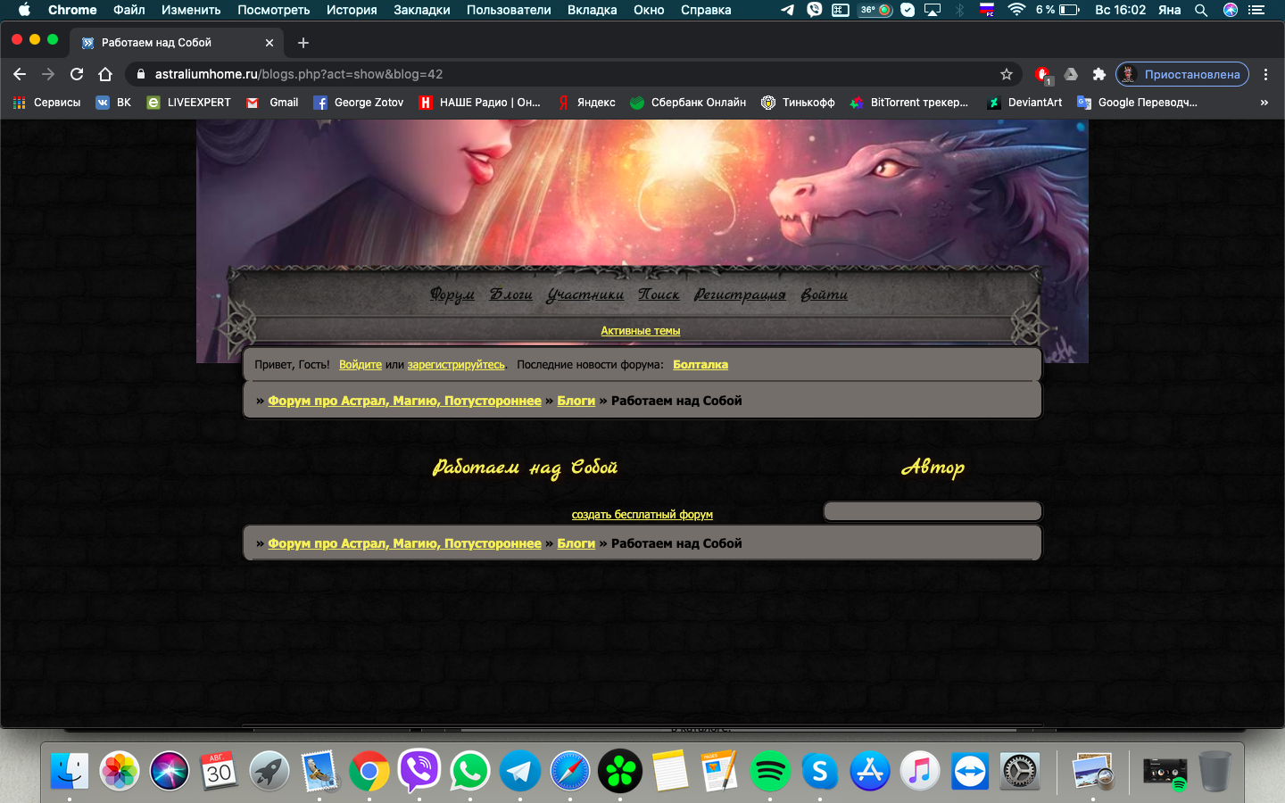
Task: Open the ВК bookmark
Action: pos(114,103)
